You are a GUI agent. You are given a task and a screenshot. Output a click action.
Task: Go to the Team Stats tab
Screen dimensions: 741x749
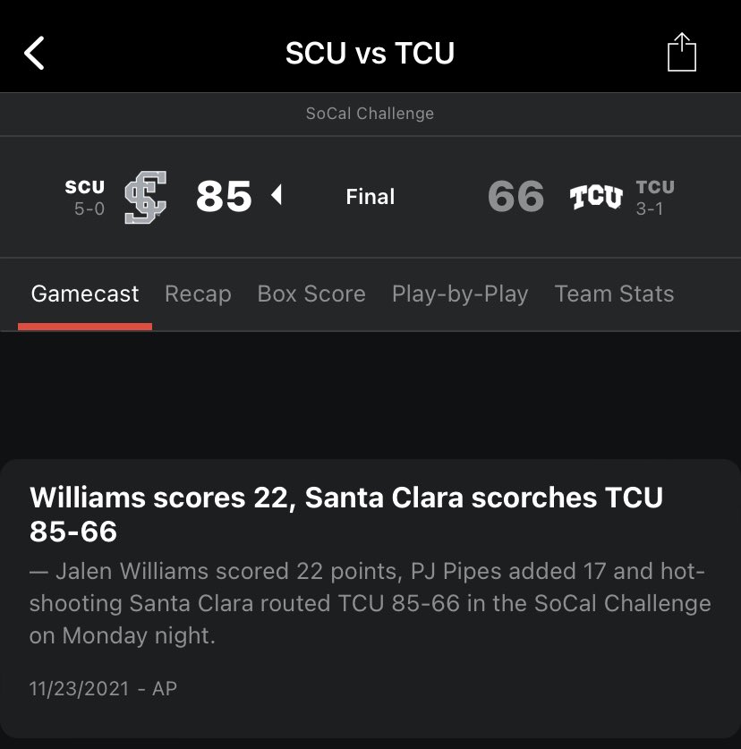pyautogui.click(x=614, y=294)
